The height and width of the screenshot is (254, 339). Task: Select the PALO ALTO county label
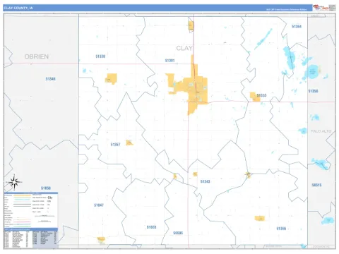[321, 131]
